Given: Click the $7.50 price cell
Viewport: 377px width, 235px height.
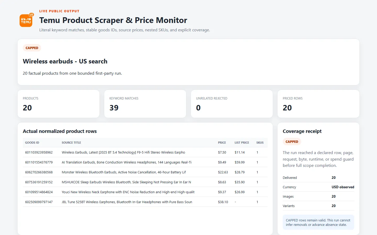Looking at the screenshot, I should (x=222, y=152).
